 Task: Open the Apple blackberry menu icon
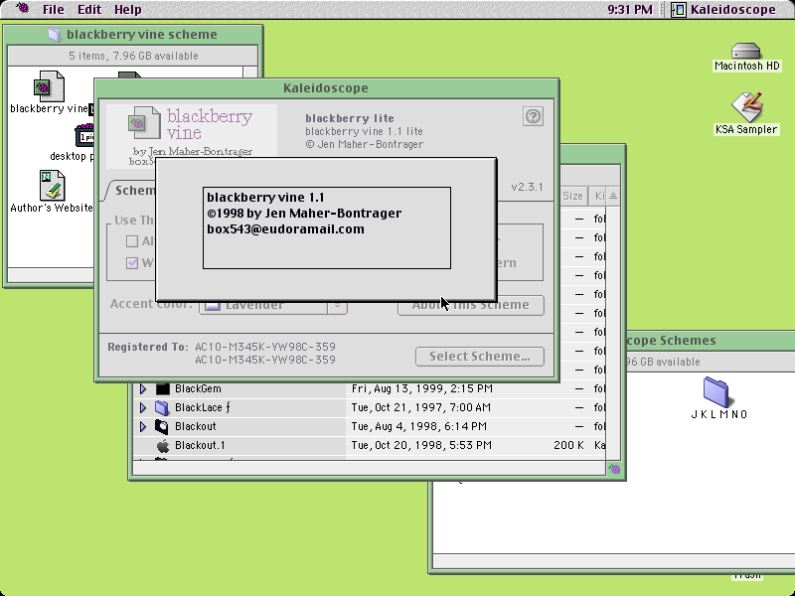22,8
